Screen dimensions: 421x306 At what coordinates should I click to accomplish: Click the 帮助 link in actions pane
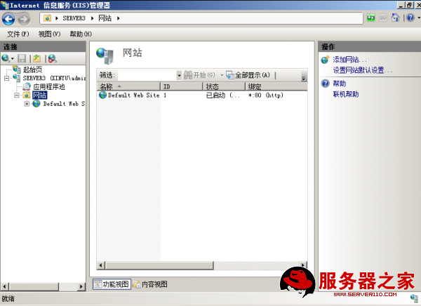point(340,84)
